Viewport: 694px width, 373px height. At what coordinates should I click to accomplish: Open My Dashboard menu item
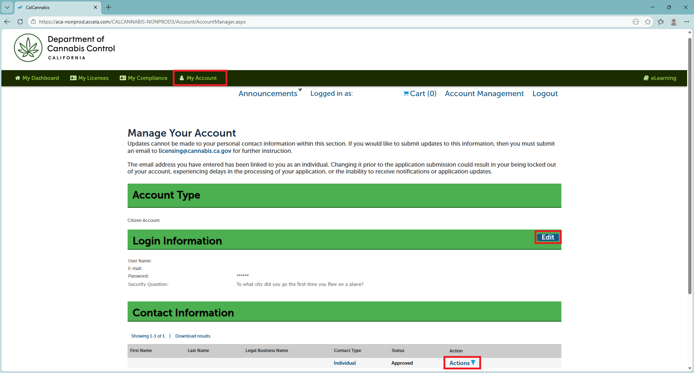pos(37,78)
